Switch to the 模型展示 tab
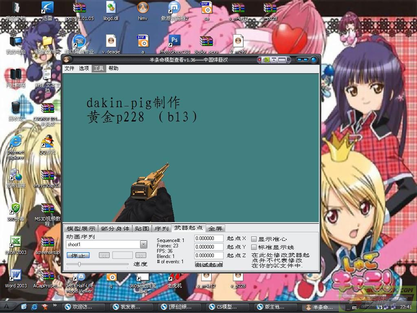The width and height of the screenshot is (417, 313). click(x=81, y=229)
